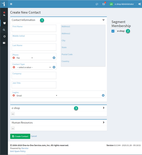142x155 pixels.
Task: Click the First Name input field
Action: pyautogui.click(x=34, y=28)
